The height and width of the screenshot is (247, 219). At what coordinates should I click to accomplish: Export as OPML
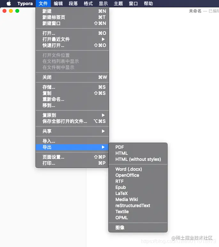[138, 218]
